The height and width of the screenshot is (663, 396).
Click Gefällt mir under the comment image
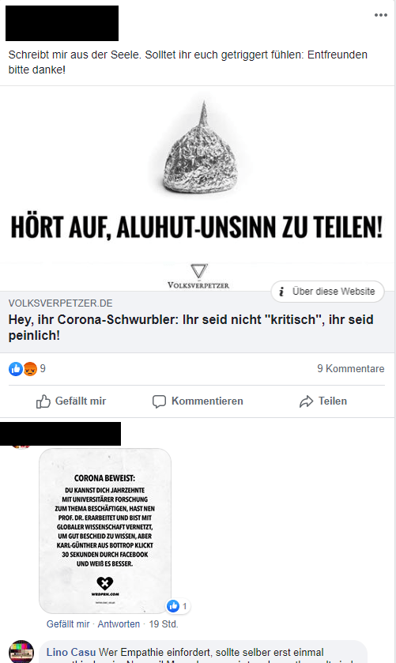coord(68,624)
